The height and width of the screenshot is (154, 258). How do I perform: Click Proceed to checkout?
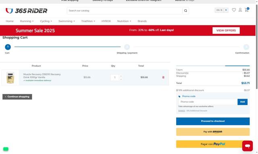[x=213, y=121]
